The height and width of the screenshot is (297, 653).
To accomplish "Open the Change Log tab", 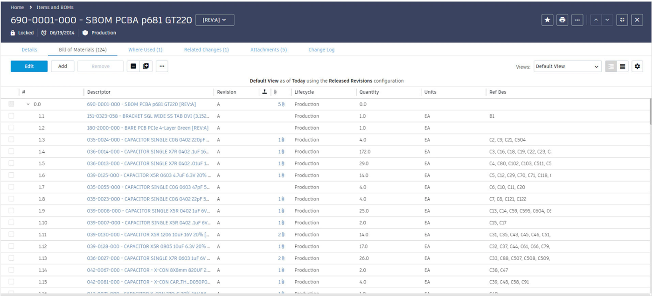I will (321, 50).
